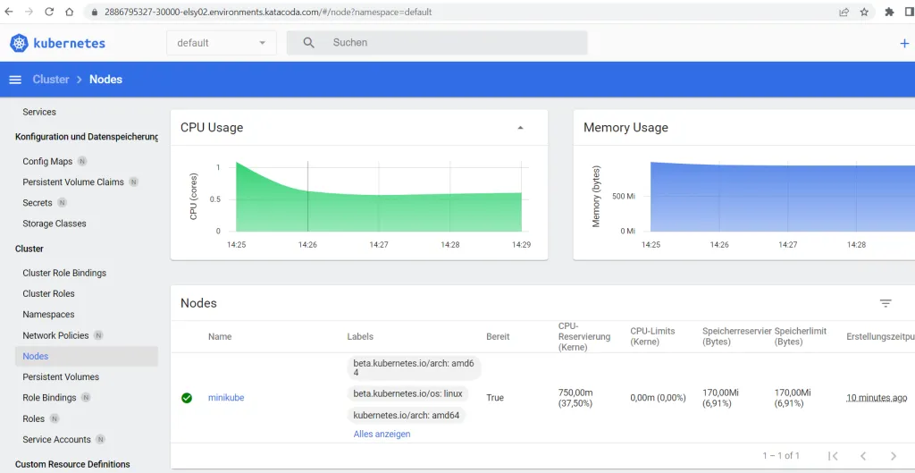
Task: Click the N badge next to Role Bindings
Action: tap(86, 398)
